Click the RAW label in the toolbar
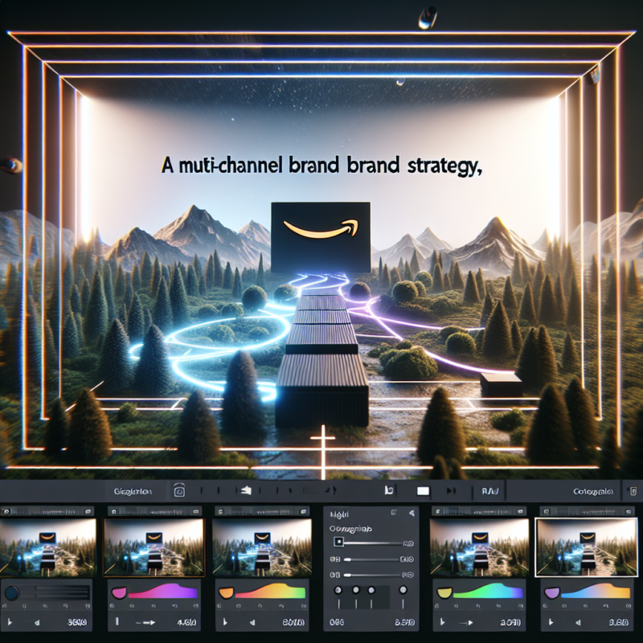The height and width of the screenshot is (643, 643). point(490,491)
